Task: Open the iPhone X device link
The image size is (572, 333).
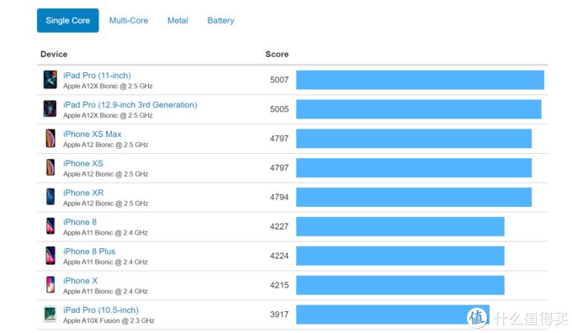Action: click(80, 281)
